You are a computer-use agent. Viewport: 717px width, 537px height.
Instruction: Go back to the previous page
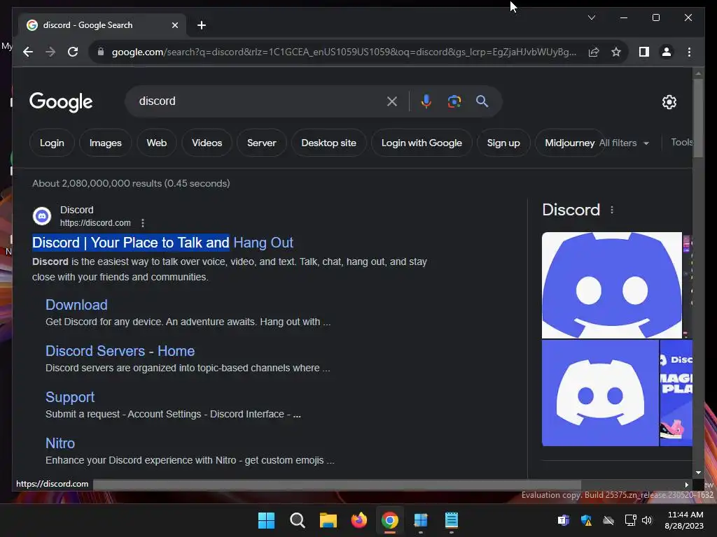point(28,52)
